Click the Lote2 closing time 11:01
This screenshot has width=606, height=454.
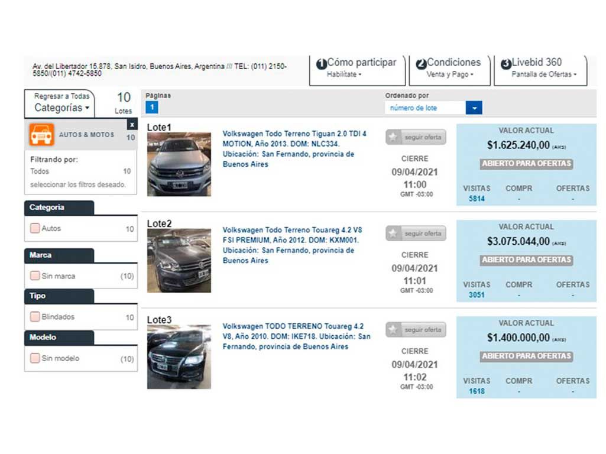[x=415, y=281]
